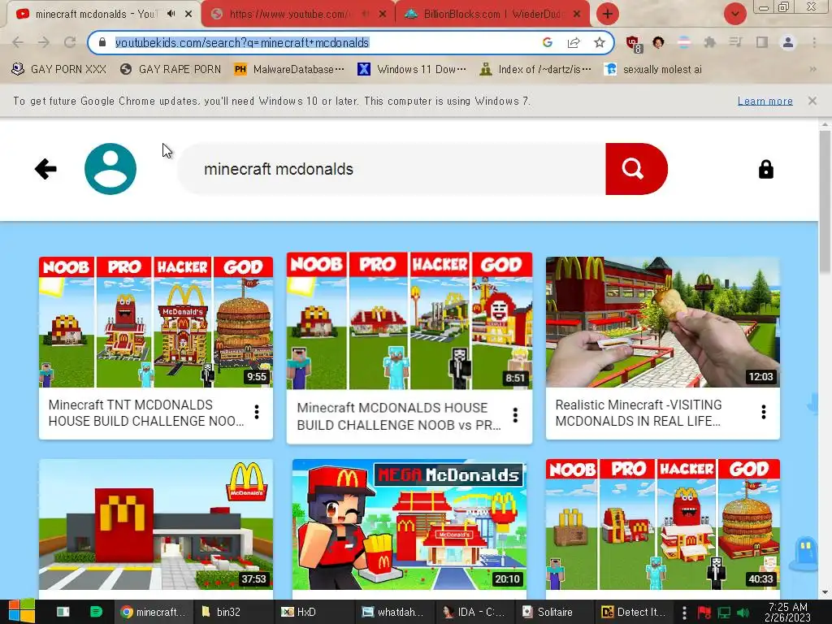Open the Windows 11 Dow… bookmark

tap(412, 69)
